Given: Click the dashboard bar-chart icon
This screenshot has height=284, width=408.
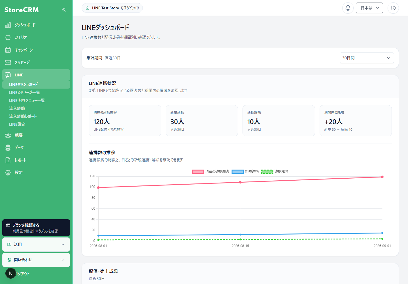Looking at the screenshot, I should 8,25.
